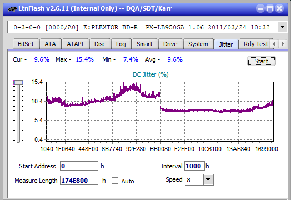
Task: Click the LtnFlash chip icon in title bar
Action: coord(12,8)
